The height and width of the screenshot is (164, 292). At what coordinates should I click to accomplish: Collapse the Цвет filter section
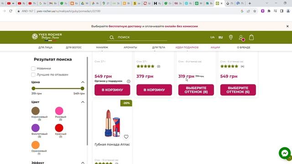tap(83, 102)
